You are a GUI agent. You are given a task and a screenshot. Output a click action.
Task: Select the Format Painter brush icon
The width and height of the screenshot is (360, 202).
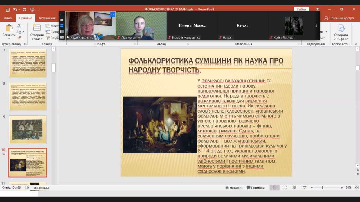(x=19, y=38)
